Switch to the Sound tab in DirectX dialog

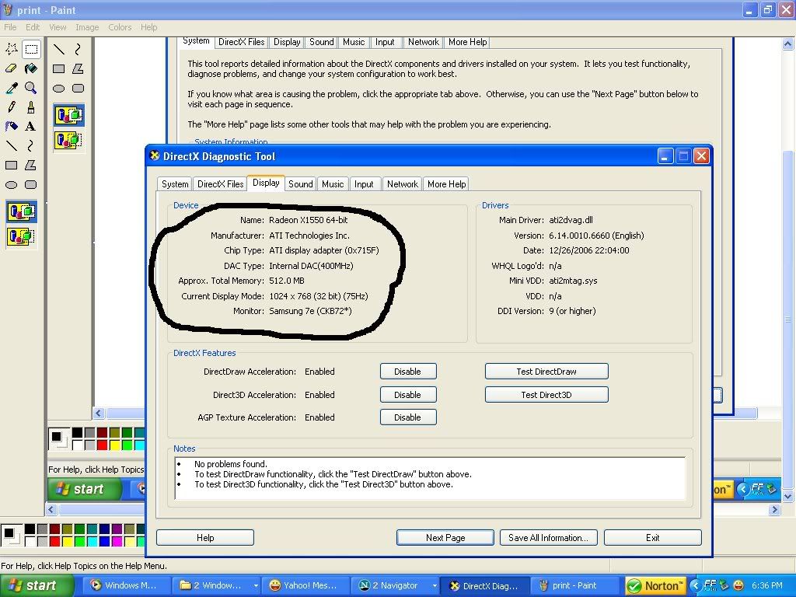(301, 184)
